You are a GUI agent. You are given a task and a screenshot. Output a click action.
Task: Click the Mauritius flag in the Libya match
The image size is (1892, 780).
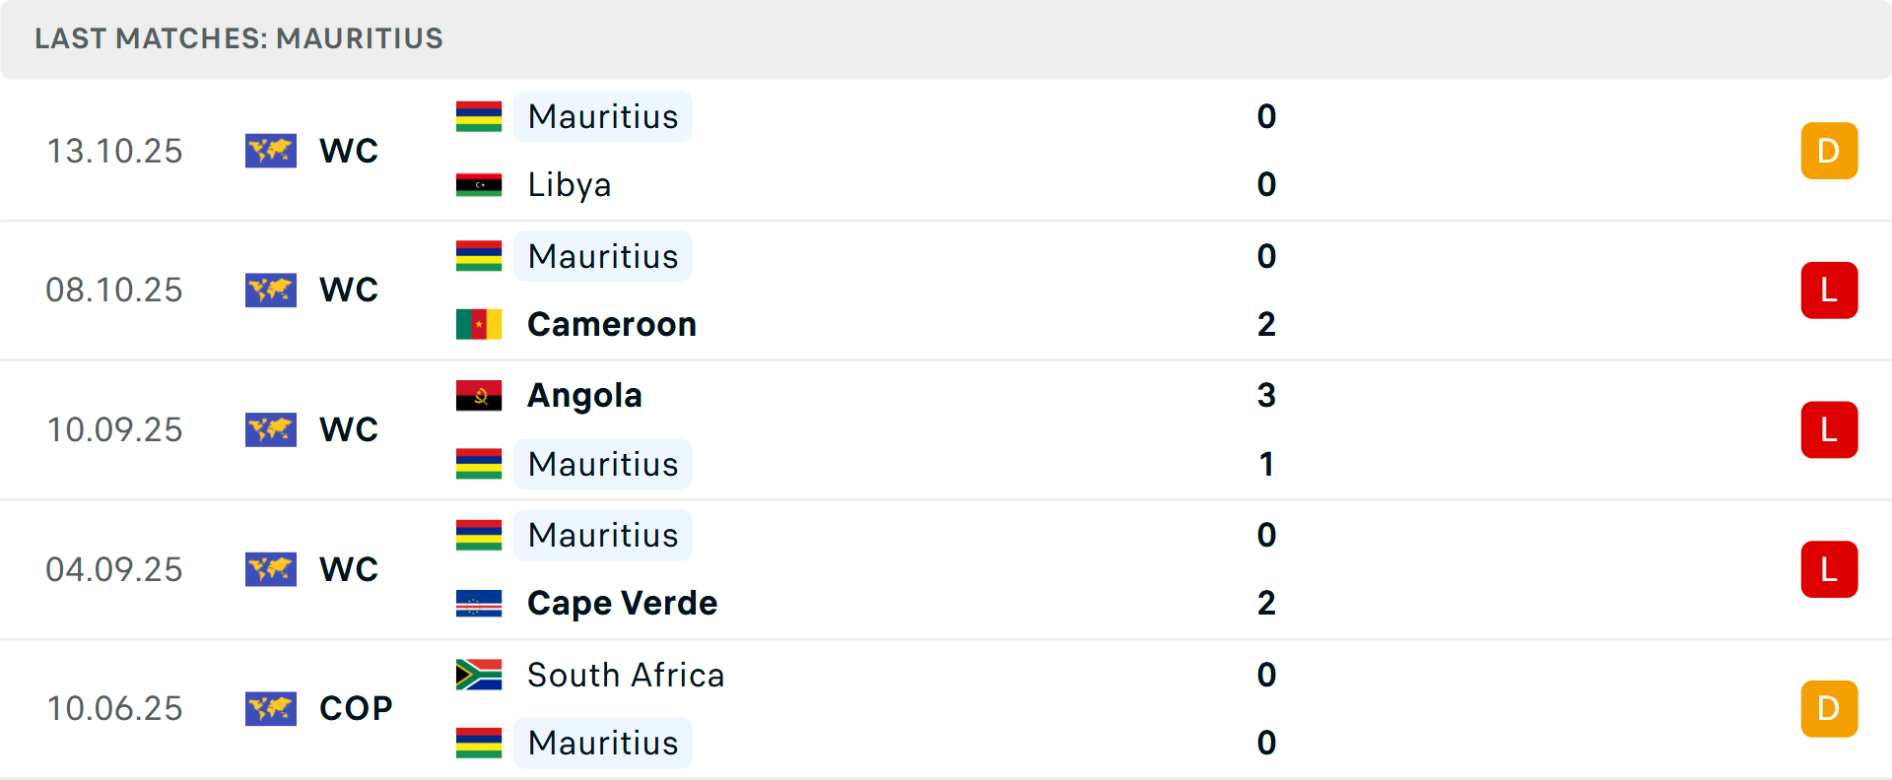tap(479, 116)
